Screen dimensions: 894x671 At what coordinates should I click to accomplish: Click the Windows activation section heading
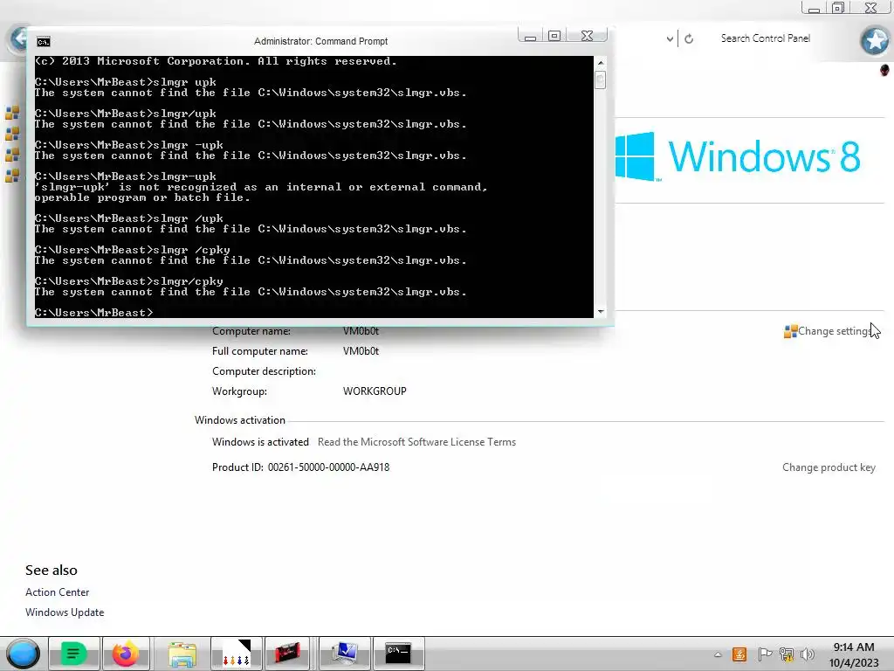pyautogui.click(x=240, y=420)
